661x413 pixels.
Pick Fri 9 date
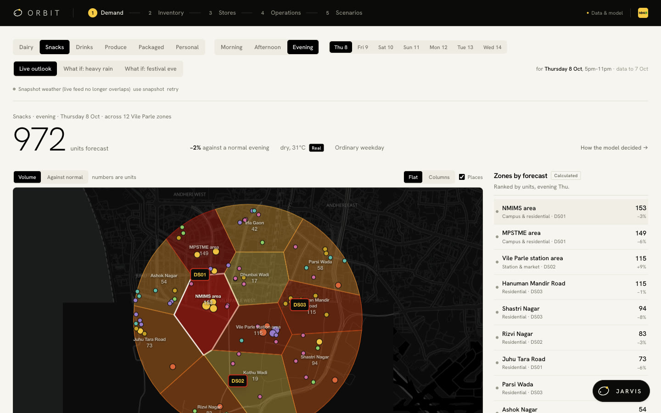click(x=363, y=47)
